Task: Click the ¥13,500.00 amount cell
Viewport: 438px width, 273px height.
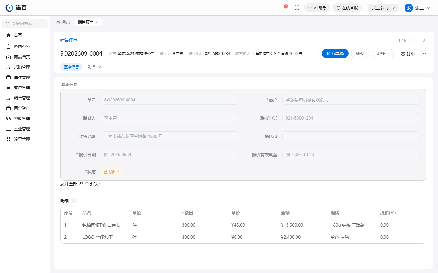Action: click(292, 225)
